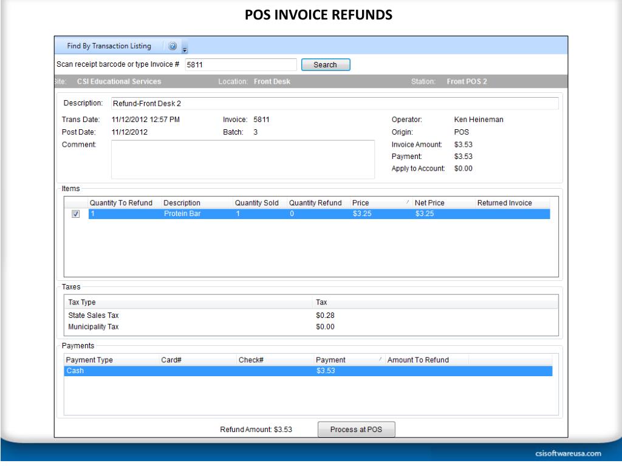Sort items by Price column header

381,203
